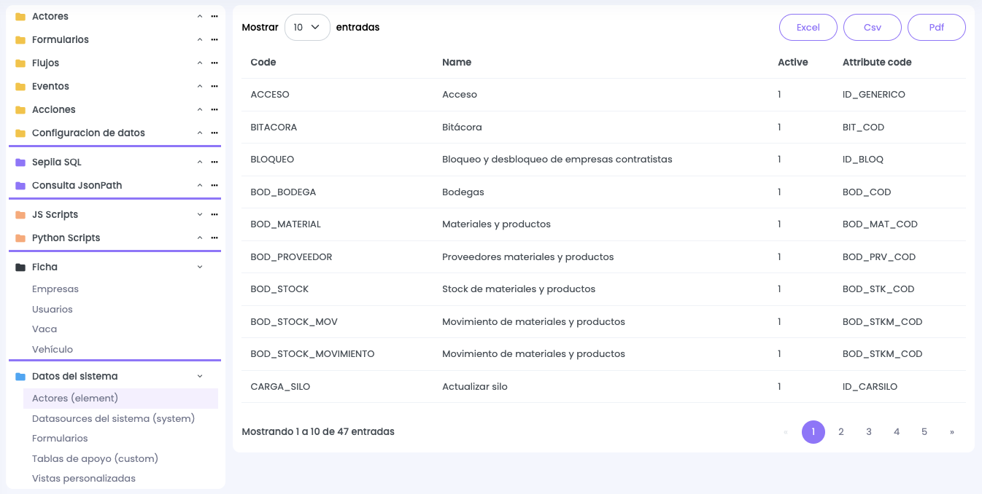Open Vehículo under Ficha
This screenshot has height=494, width=982.
coord(53,350)
